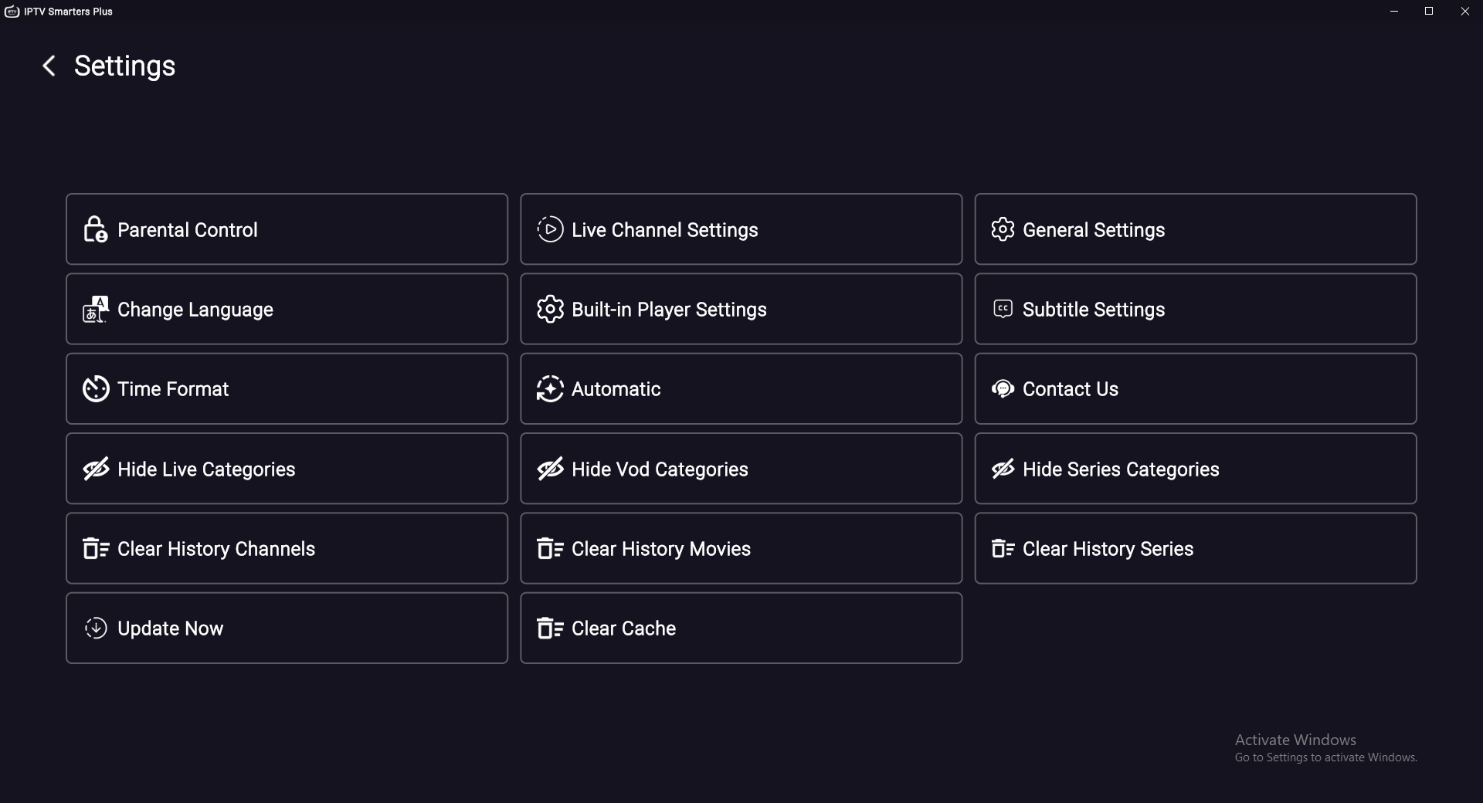1483x803 pixels.
Task: Click the Update Now download icon
Action: point(95,628)
